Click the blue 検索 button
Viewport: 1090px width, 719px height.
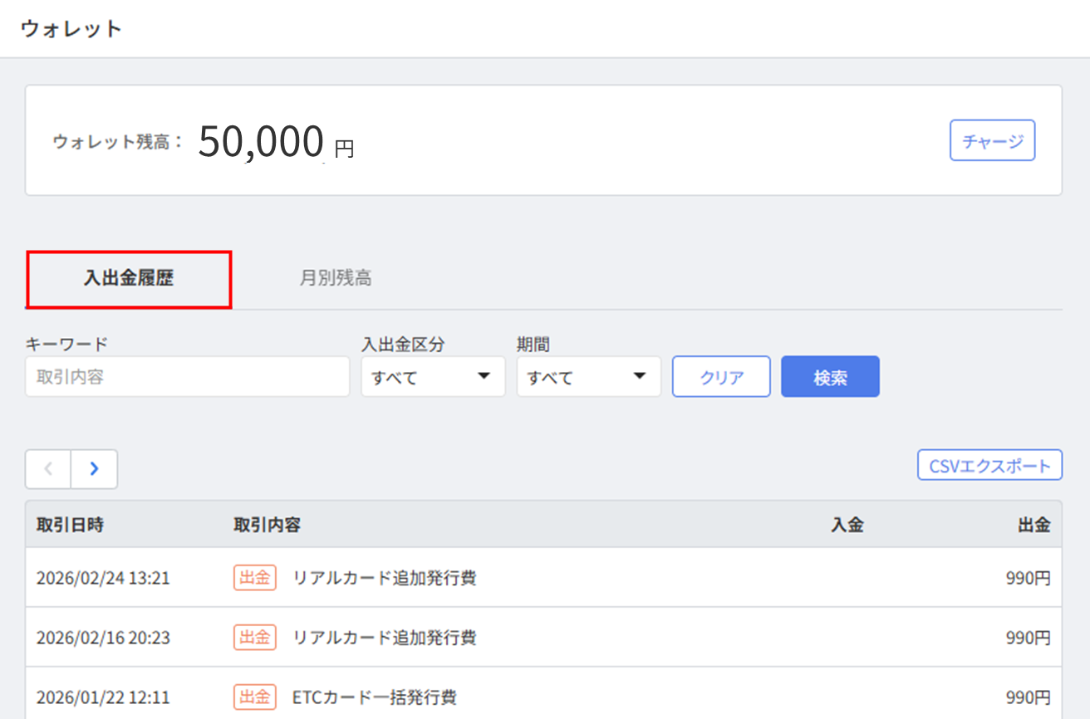pyautogui.click(x=829, y=377)
